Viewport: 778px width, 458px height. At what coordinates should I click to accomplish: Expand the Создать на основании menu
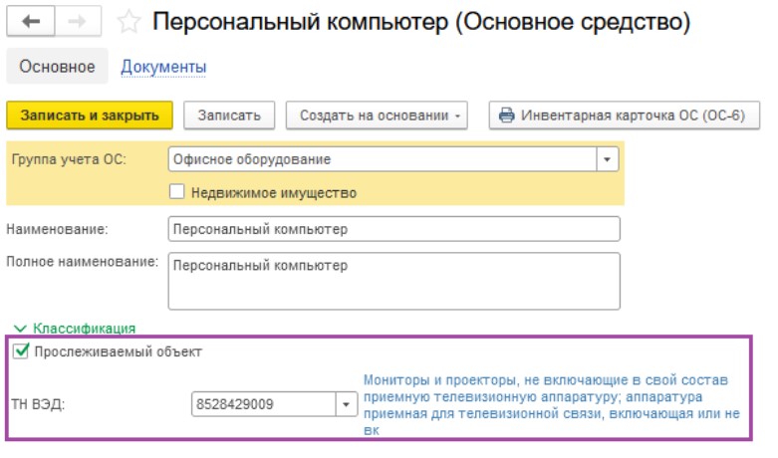[377, 115]
